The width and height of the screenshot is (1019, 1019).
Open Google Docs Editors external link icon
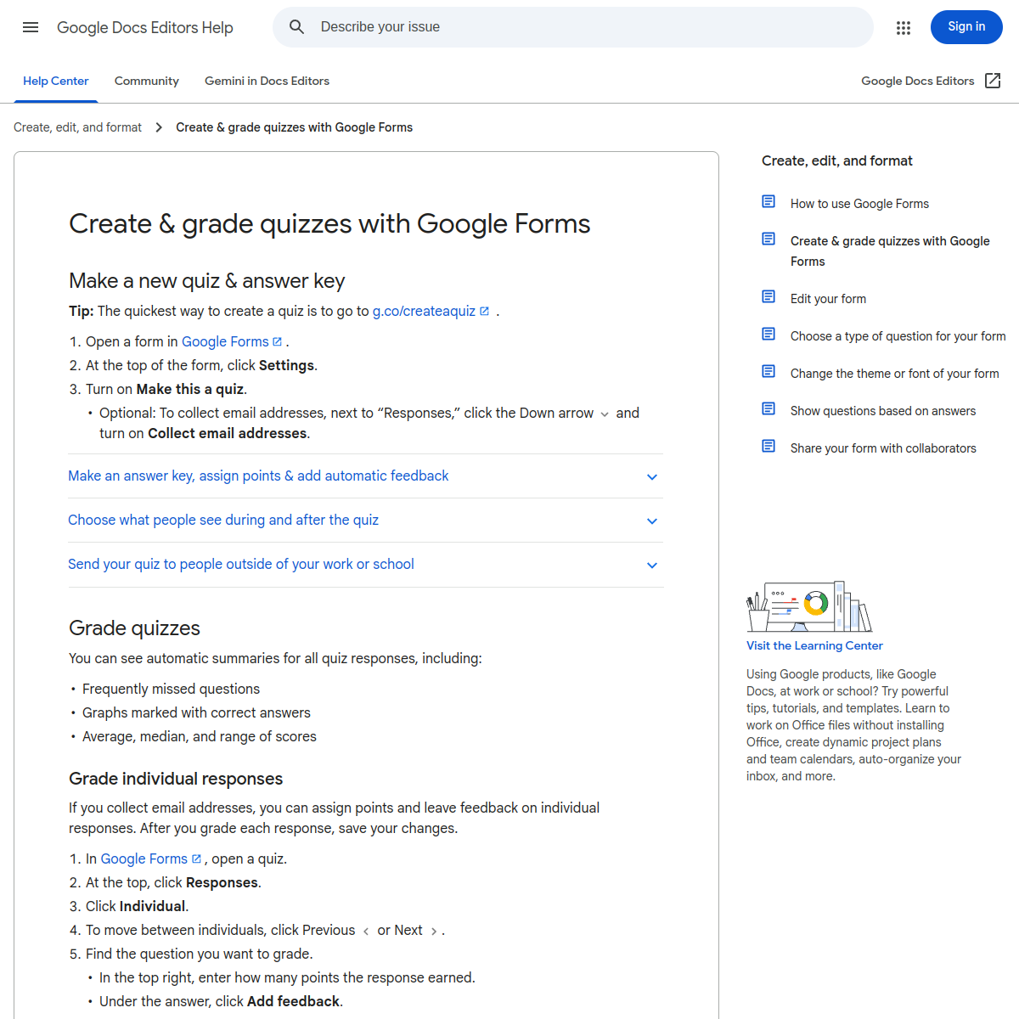tap(993, 81)
